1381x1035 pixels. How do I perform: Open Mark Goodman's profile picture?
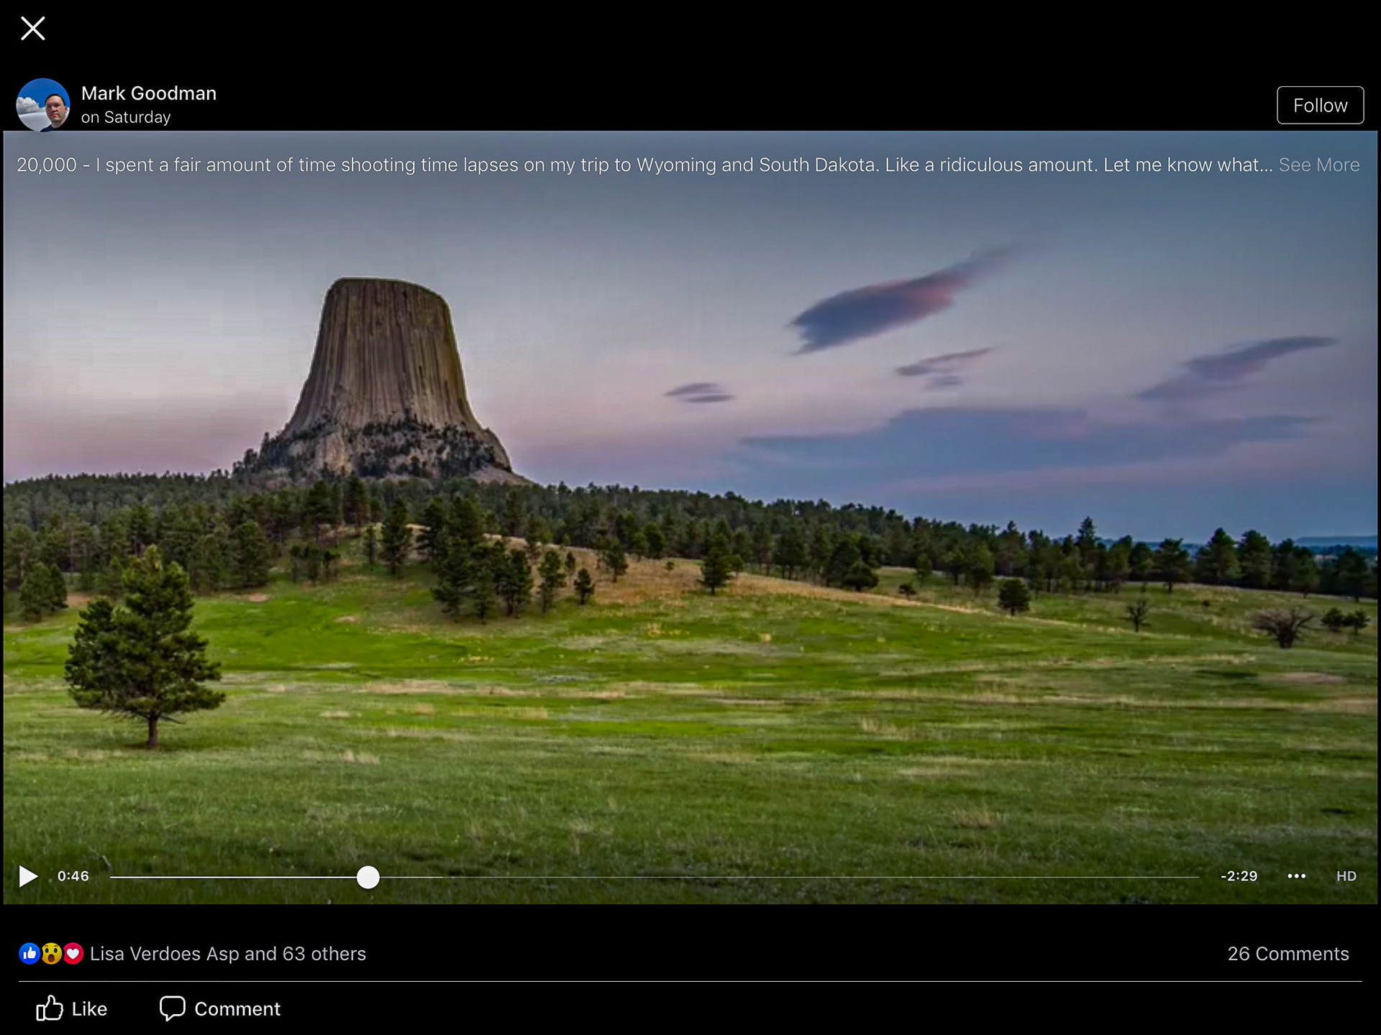[x=43, y=105]
